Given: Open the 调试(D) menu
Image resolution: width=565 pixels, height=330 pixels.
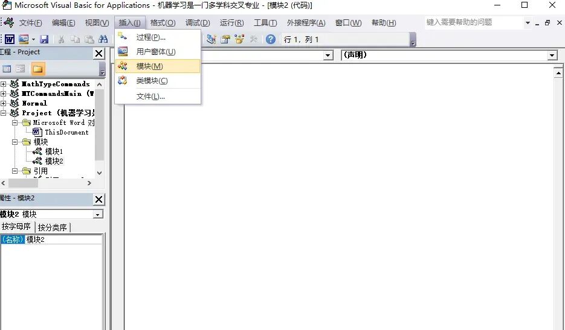Looking at the screenshot, I should click(198, 23).
